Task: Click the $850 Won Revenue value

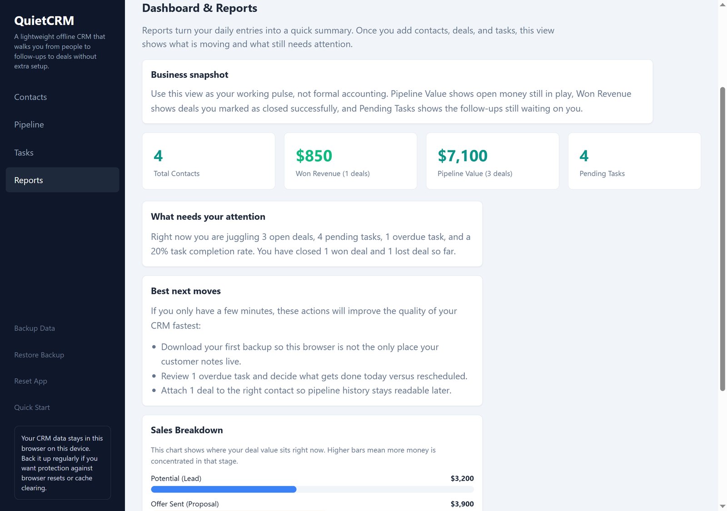Action: pos(314,156)
